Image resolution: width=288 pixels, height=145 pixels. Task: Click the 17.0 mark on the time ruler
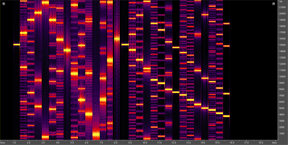246,142
